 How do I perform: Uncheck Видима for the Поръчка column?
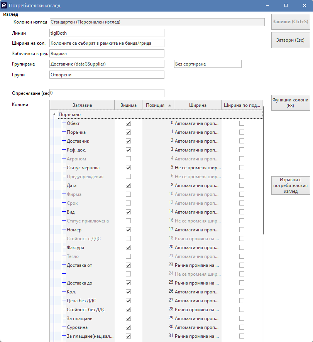[129, 132]
